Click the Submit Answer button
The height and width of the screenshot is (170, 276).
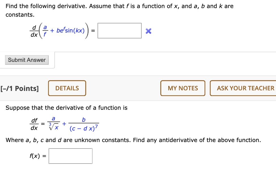click(x=27, y=60)
